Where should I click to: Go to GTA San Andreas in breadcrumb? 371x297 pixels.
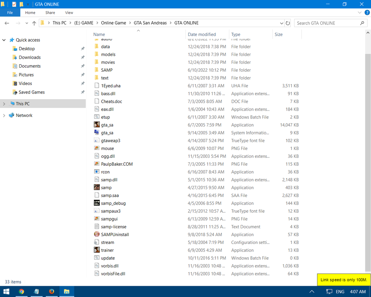[150, 23]
